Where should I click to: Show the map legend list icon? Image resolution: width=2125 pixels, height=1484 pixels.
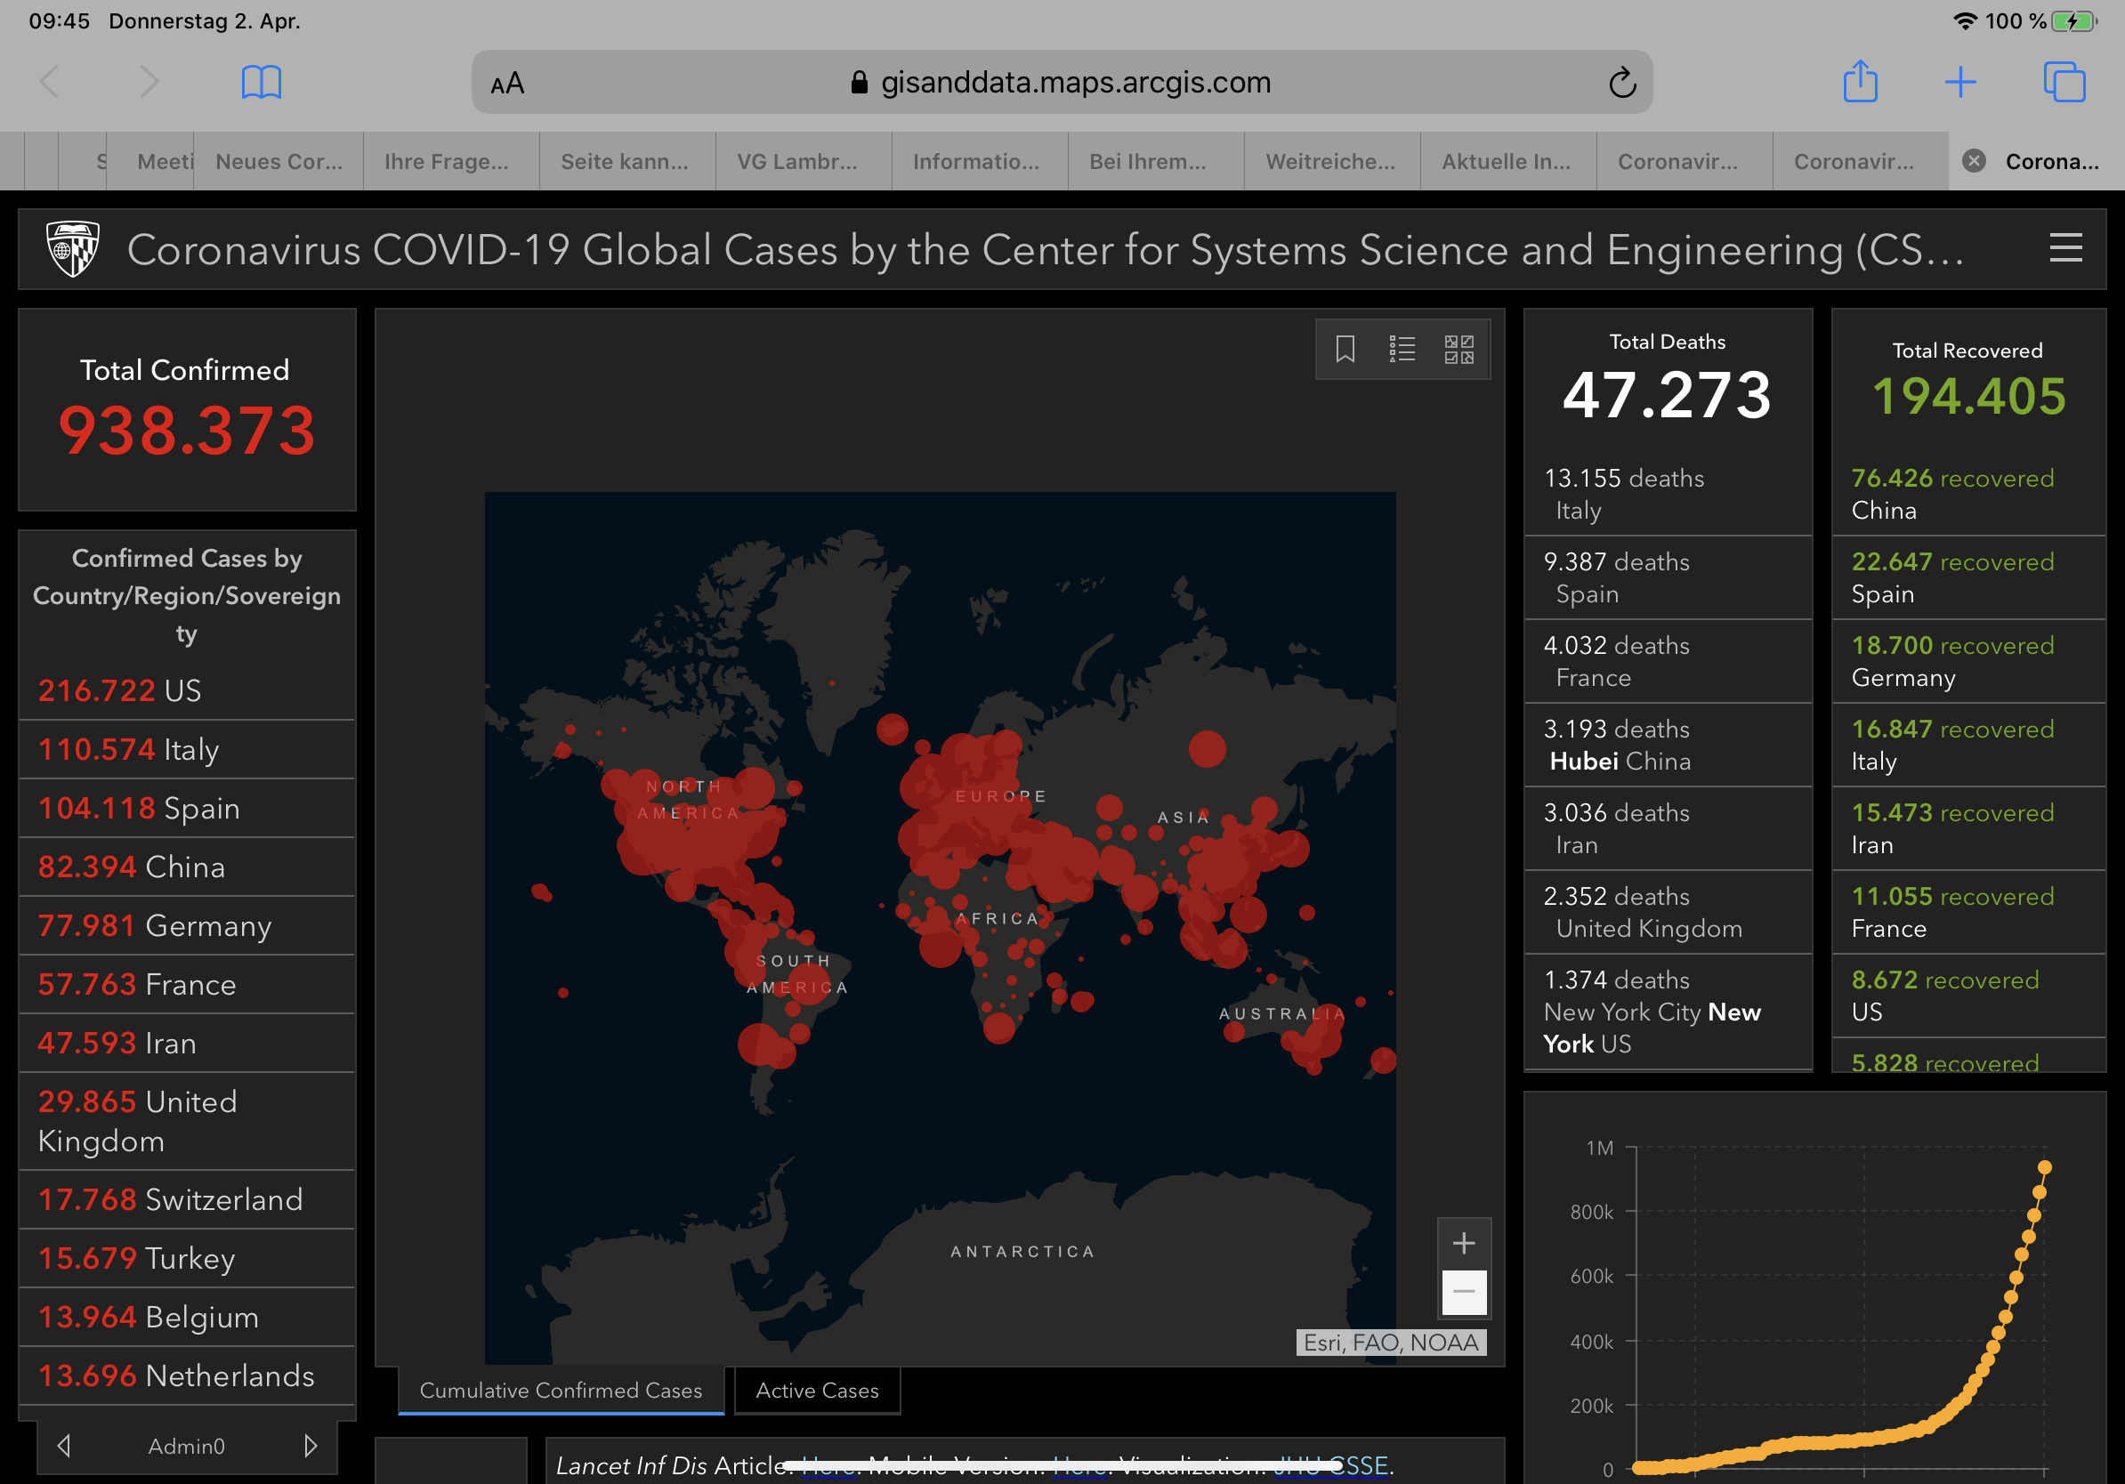pyautogui.click(x=1402, y=349)
